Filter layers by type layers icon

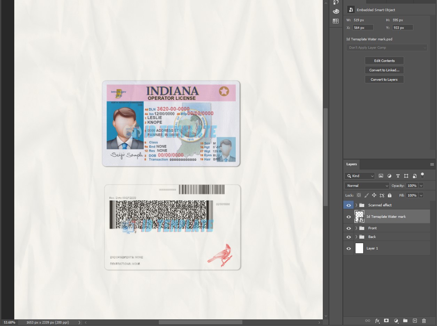(x=398, y=176)
